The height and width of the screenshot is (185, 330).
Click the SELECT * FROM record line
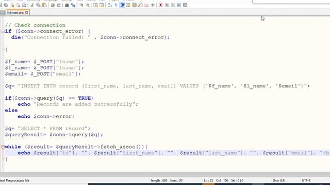click(48, 128)
